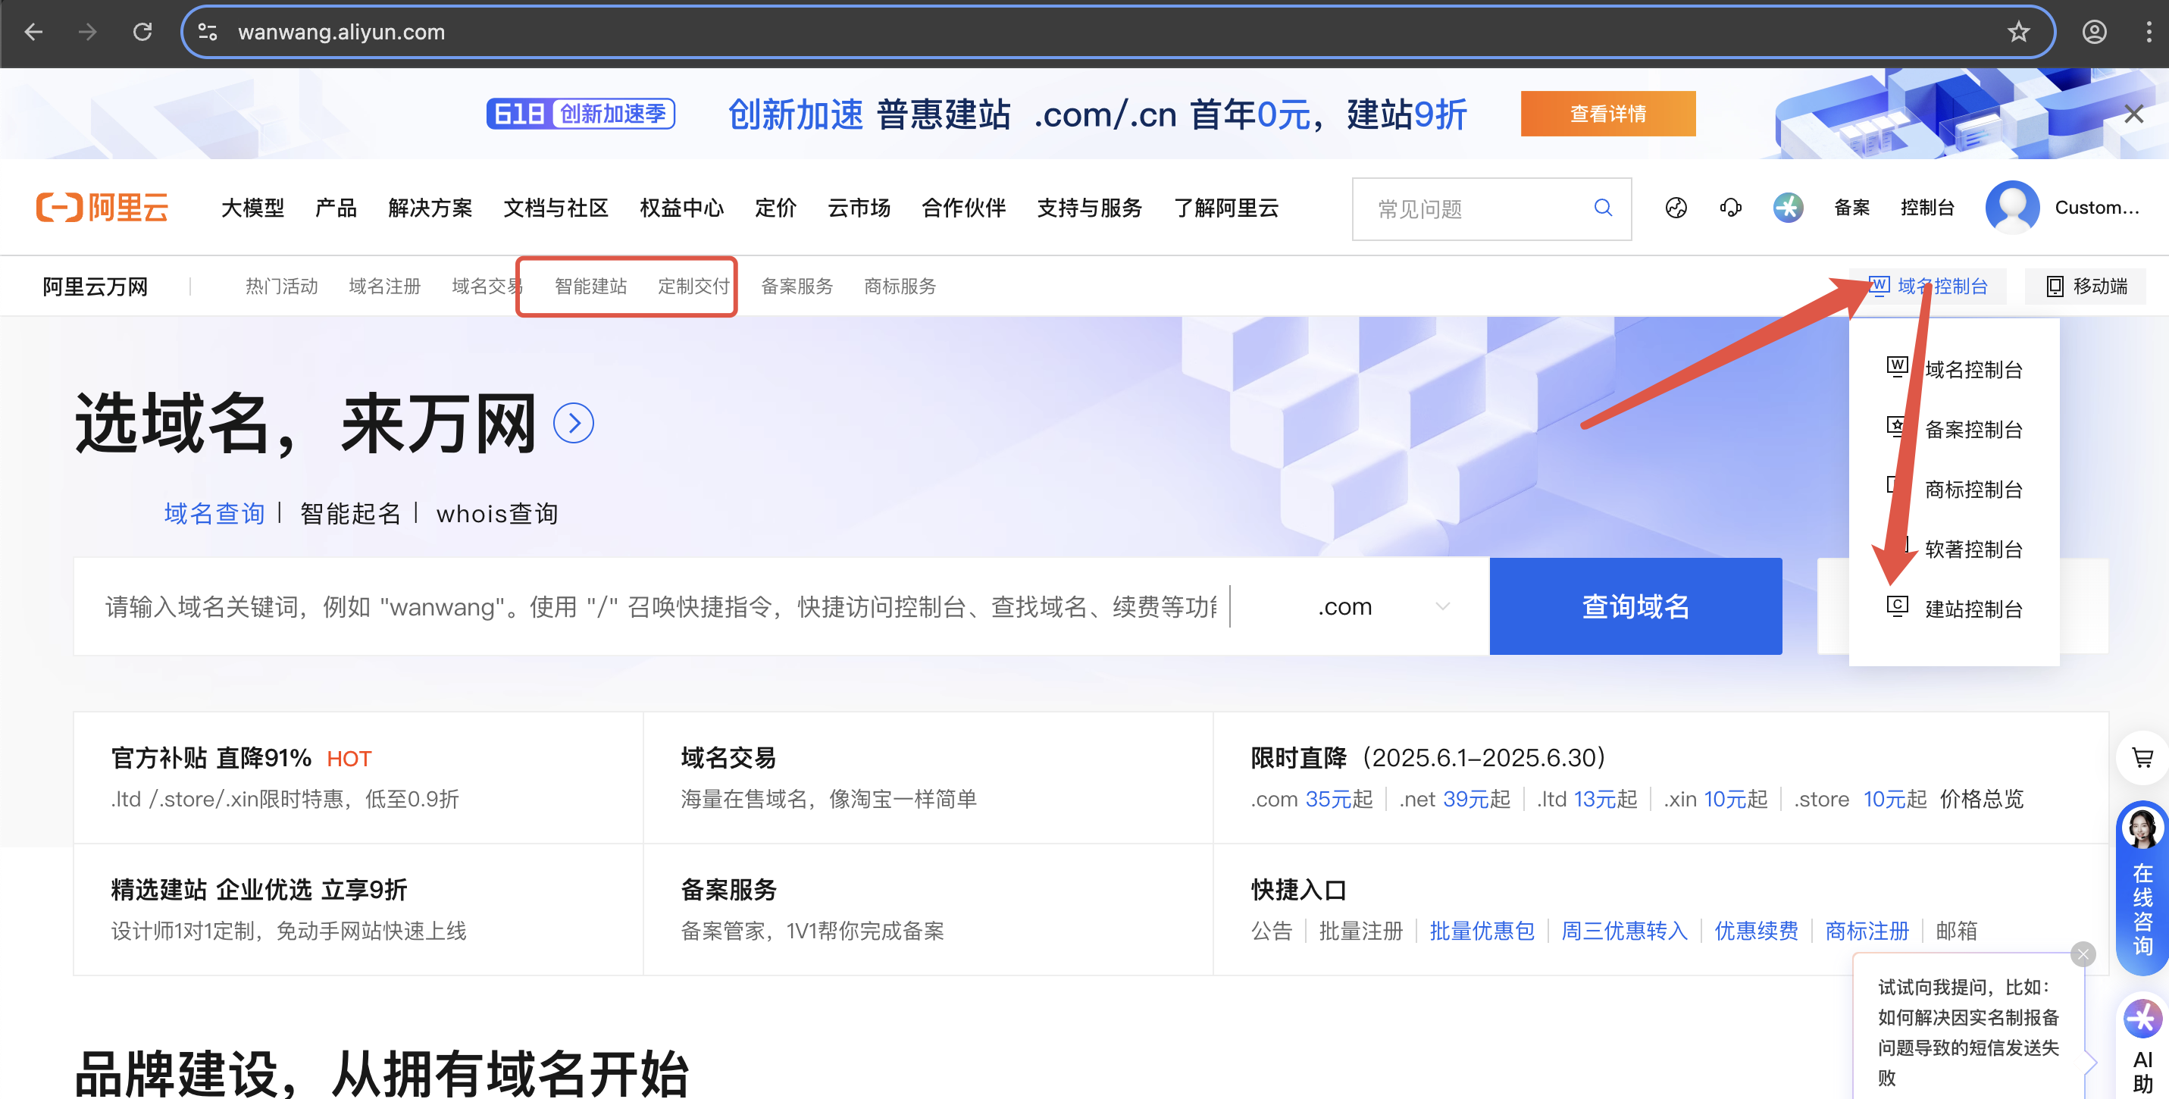Open the colorful AI assistant icon in header
The height and width of the screenshot is (1099, 2169).
point(1788,208)
